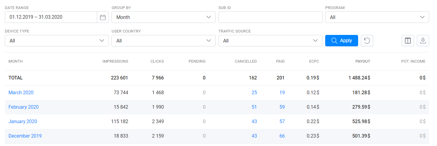Viewport: 437px width, 146px height.
Task: Click December 2019 clicks 2 159
Action: (158, 136)
